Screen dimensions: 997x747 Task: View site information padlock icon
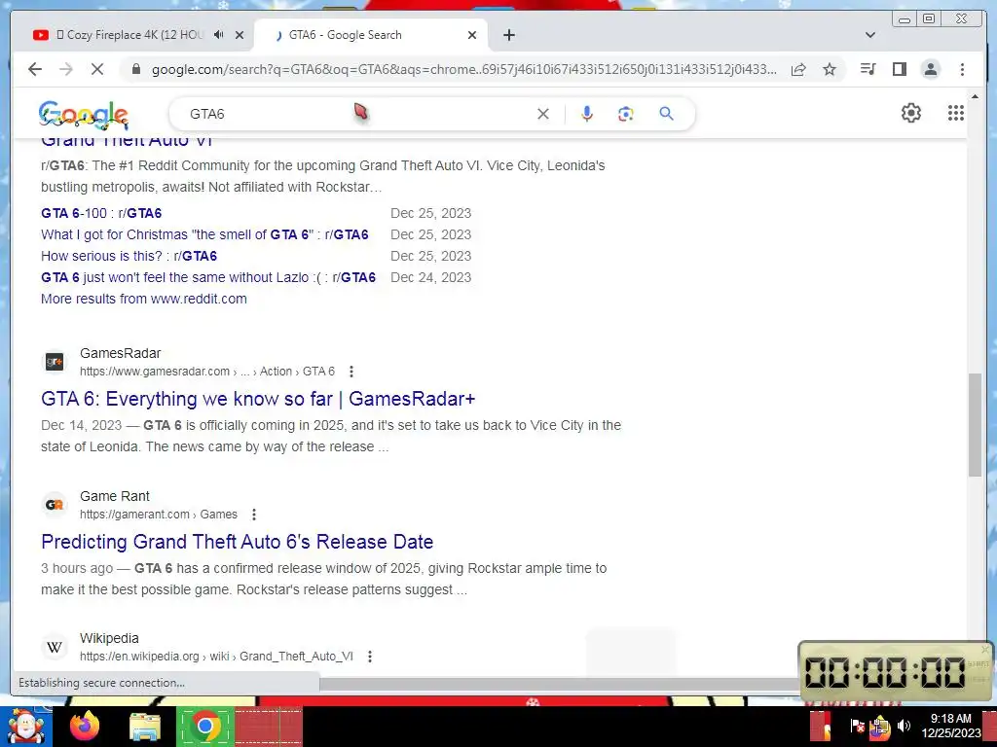click(136, 69)
